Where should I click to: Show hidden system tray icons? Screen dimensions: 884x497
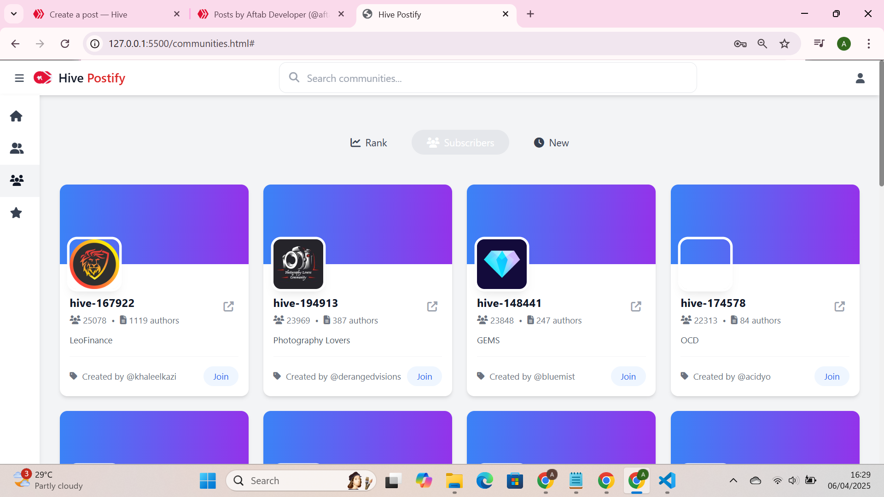pos(733,481)
